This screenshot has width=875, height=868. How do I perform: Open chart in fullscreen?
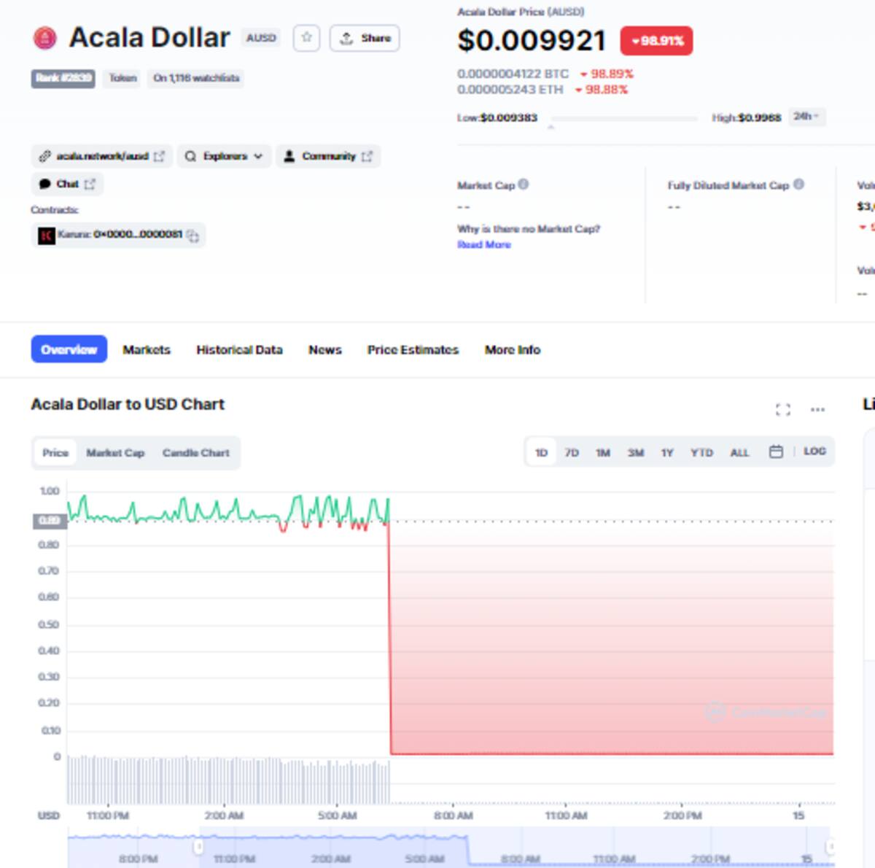(782, 409)
